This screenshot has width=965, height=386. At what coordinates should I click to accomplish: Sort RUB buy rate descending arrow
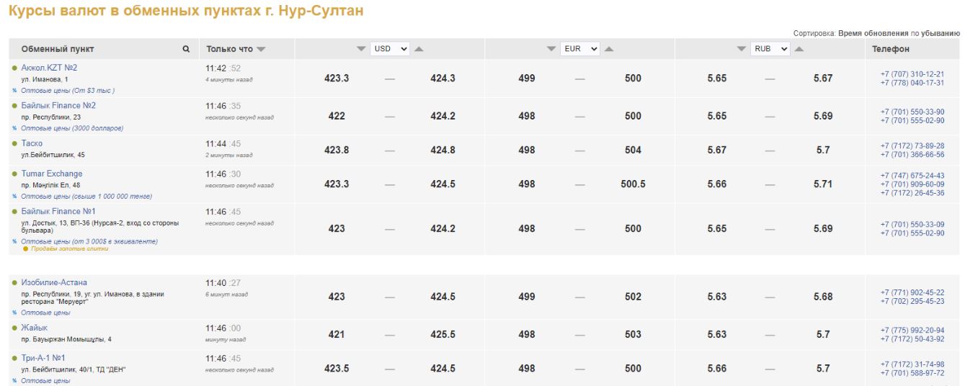(x=742, y=49)
